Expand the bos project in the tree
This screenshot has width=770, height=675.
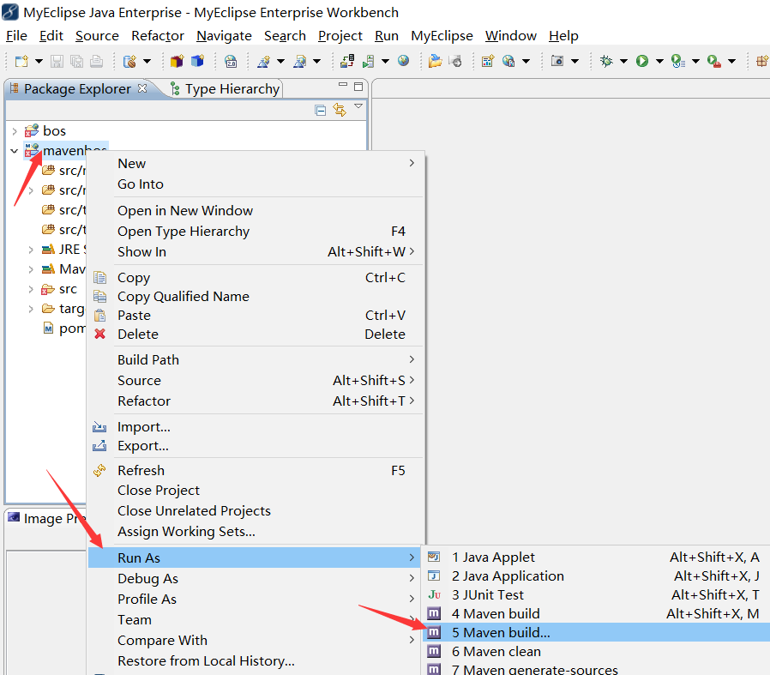coord(15,131)
